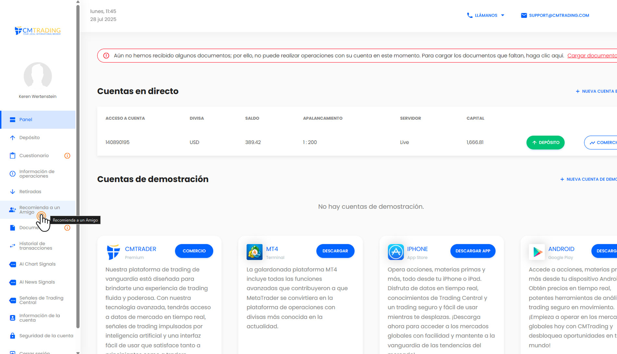Click the orange alert icon beside Cuestionario
This screenshot has height=354, width=617.
[67, 156]
